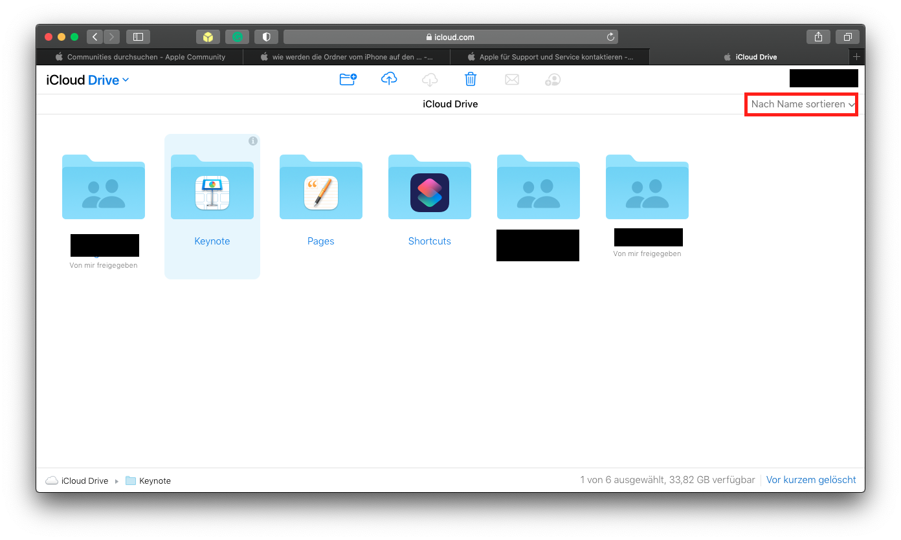
Task: Click the green fullscreen window button
Action: pos(74,37)
